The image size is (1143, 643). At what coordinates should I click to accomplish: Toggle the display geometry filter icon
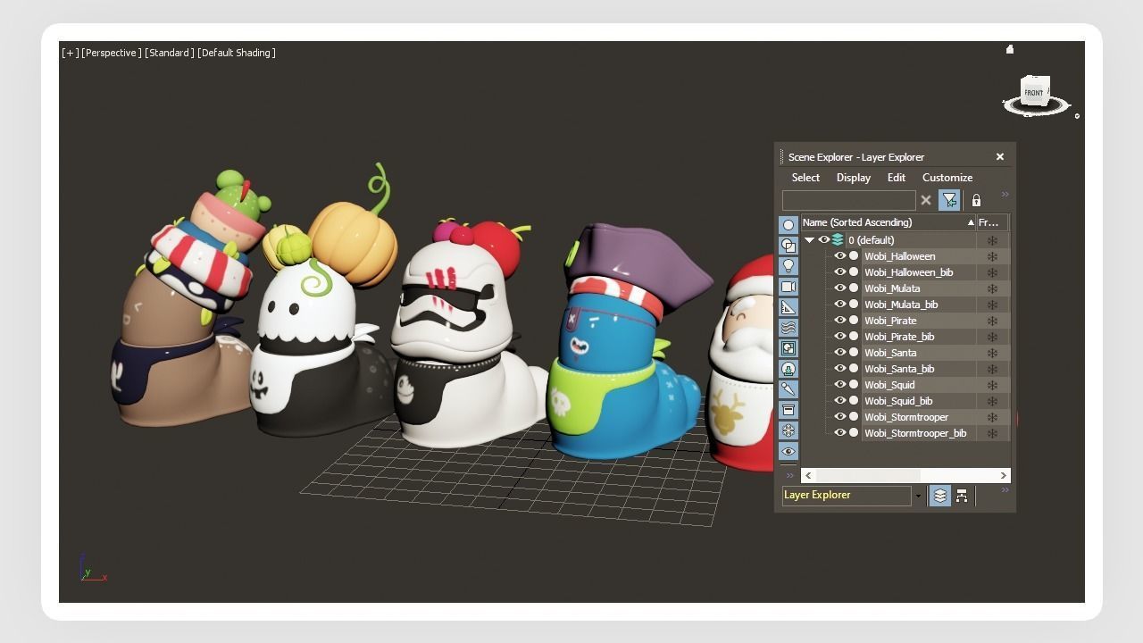click(x=788, y=225)
